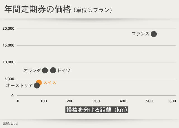179x128 pixels.
Task: Click the 15,000 y-axis tick label
Action: [8, 45]
